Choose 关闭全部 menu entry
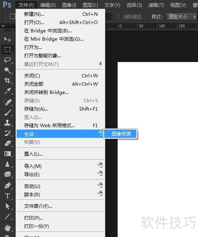The height and width of the screenshot is (237, 198). [60, 84]
